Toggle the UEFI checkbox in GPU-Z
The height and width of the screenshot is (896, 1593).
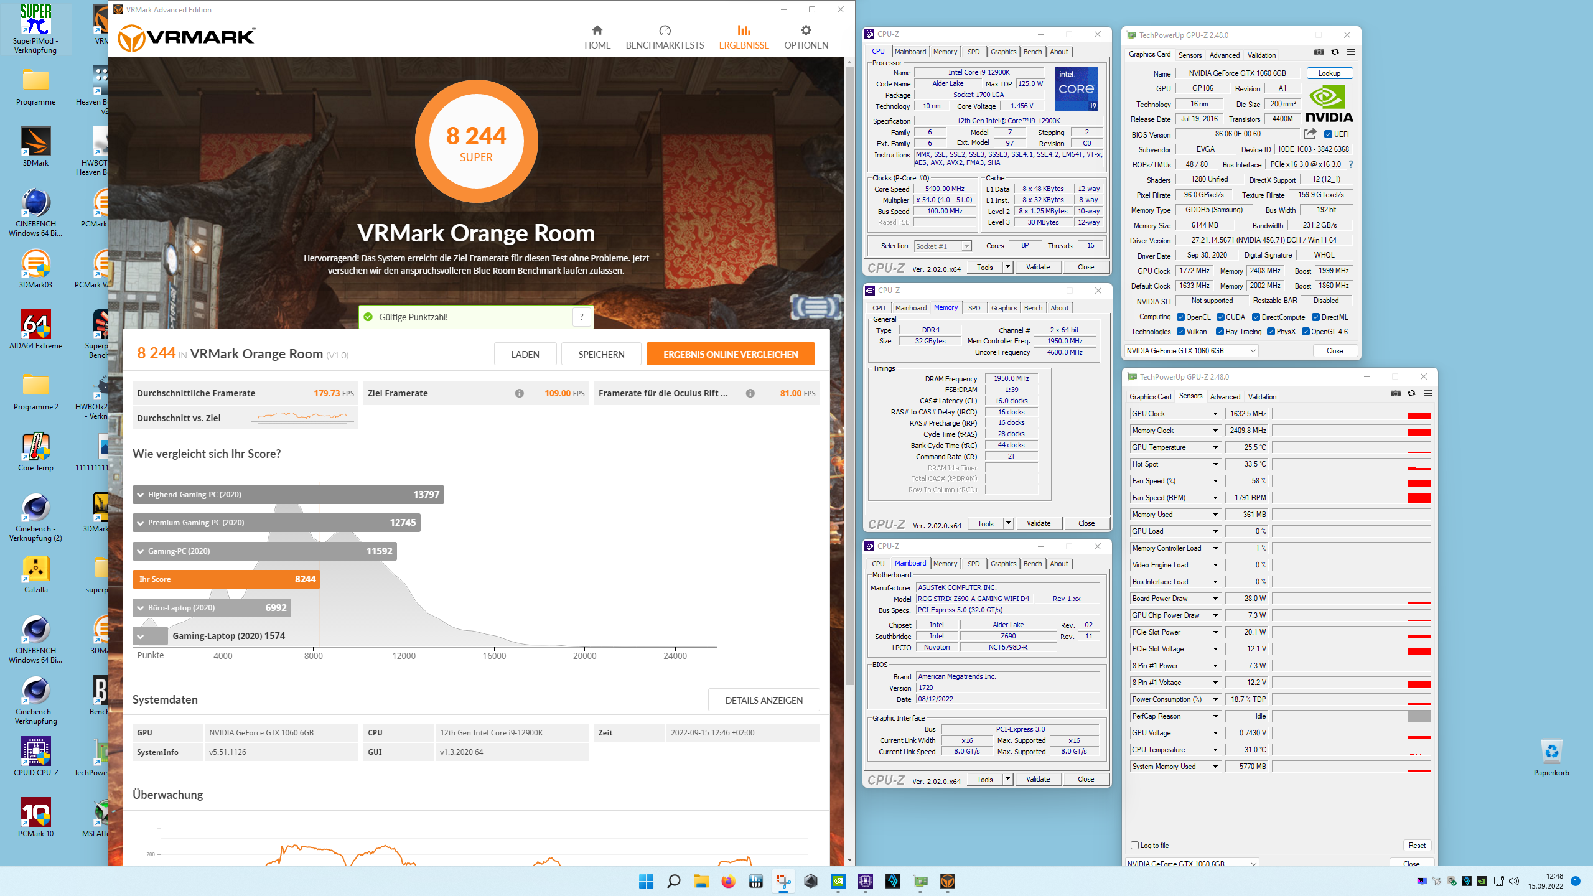(1328, 134)
